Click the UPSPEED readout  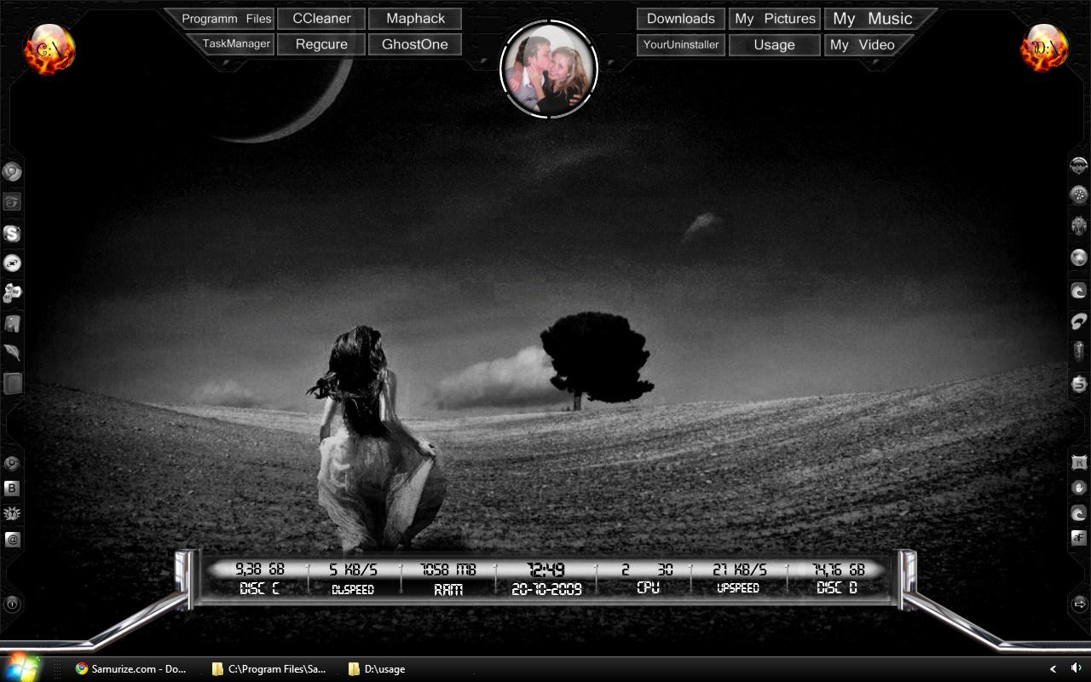[739, 578]
